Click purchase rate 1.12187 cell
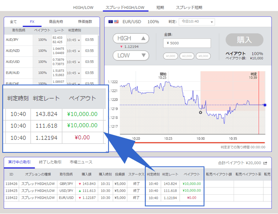Viewport: 278px width, 214px height. coord(87,198)
